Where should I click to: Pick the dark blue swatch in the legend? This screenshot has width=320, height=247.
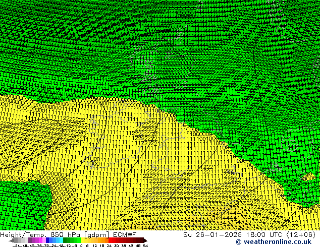point(47,240)
